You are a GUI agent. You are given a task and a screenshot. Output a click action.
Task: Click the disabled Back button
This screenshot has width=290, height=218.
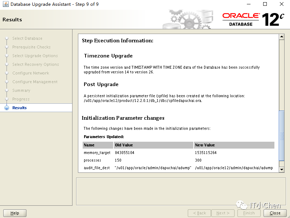point(199,213)
